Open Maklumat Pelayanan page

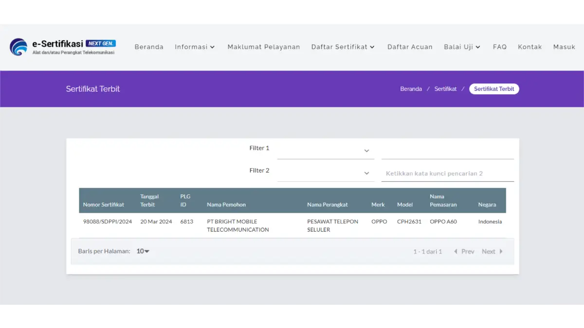click(x=264, y=47)
